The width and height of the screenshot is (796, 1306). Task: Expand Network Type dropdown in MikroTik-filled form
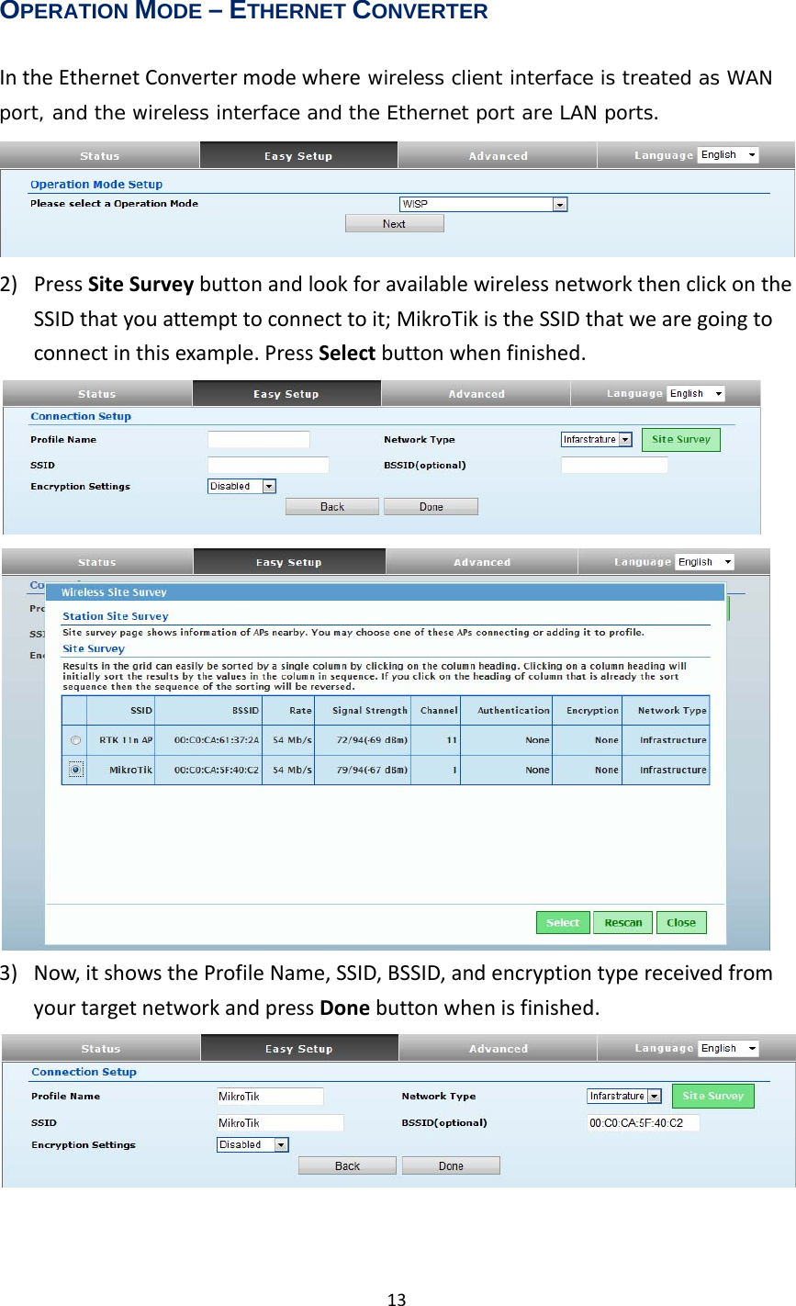tap(623, 1096)
